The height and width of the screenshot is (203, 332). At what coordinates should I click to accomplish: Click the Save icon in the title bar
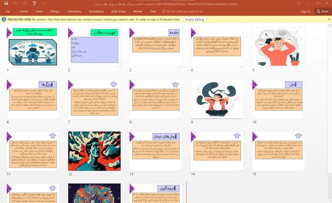(6, 3)
